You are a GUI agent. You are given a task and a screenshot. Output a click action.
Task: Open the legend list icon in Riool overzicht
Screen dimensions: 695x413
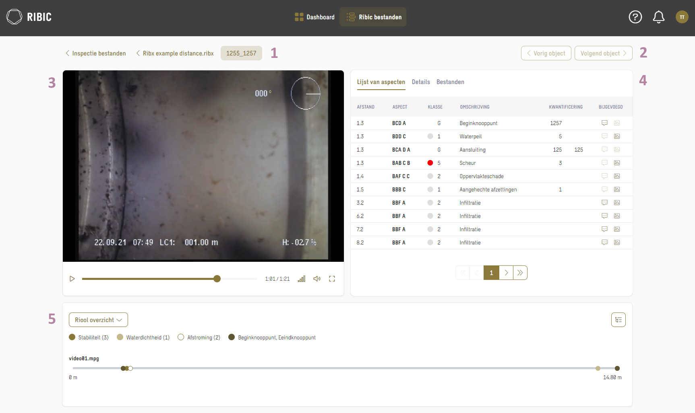[618, 320]
